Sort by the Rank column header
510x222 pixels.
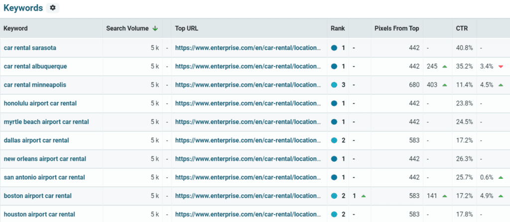click(338, 28)
